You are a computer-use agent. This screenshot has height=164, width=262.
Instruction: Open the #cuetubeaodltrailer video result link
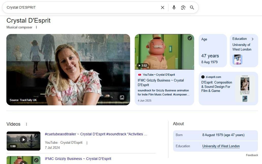(x=96, y=134)
